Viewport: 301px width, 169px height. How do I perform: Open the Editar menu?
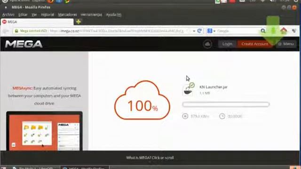[x=23, y=15]
